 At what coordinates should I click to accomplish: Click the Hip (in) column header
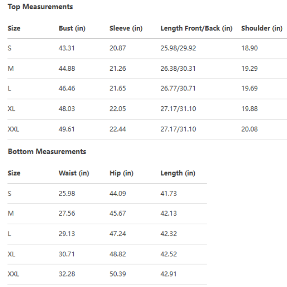[121, 173]
